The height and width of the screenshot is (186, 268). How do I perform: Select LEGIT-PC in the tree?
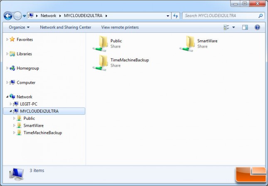29,104
